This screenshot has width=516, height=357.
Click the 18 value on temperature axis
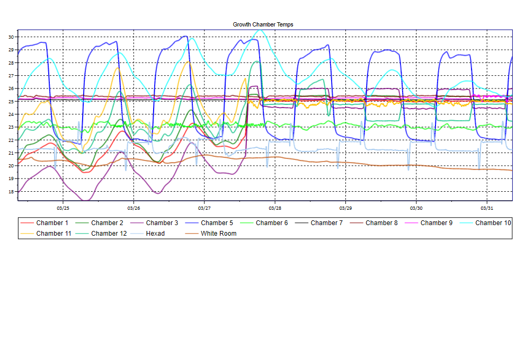pos(12,192)
